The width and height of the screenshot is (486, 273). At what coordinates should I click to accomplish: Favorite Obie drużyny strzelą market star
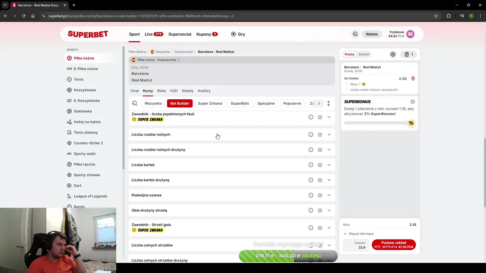coord(320,210)
